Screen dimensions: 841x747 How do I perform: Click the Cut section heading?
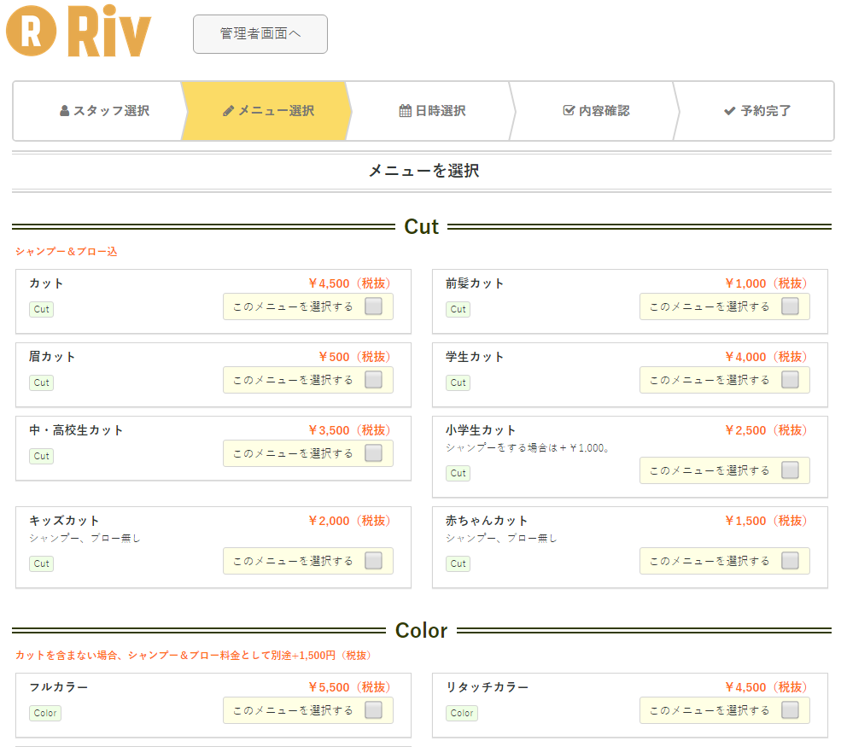point(422,227)
